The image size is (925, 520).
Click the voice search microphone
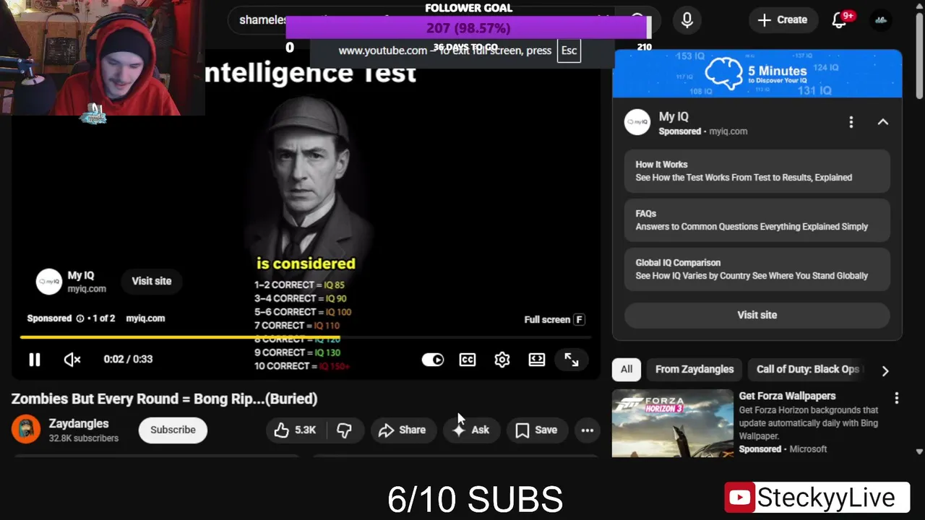coord(687,20)
